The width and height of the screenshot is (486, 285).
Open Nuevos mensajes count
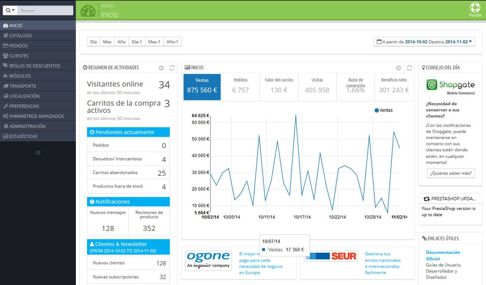click(x=108, y=221)
